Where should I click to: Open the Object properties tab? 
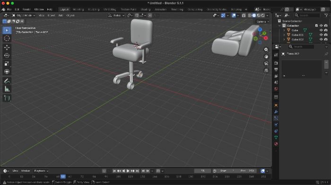(x=276, y=106)
